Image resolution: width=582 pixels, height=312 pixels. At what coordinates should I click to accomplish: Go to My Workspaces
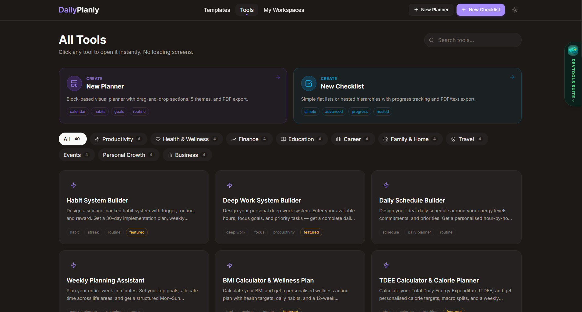284,10
